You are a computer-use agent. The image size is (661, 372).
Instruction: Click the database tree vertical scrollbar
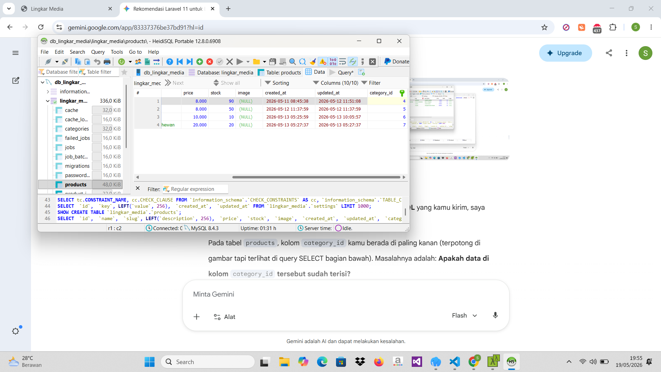[126, 117]
